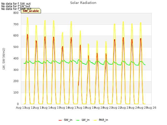Select the SW_arable annotation label

pos(31,11)
